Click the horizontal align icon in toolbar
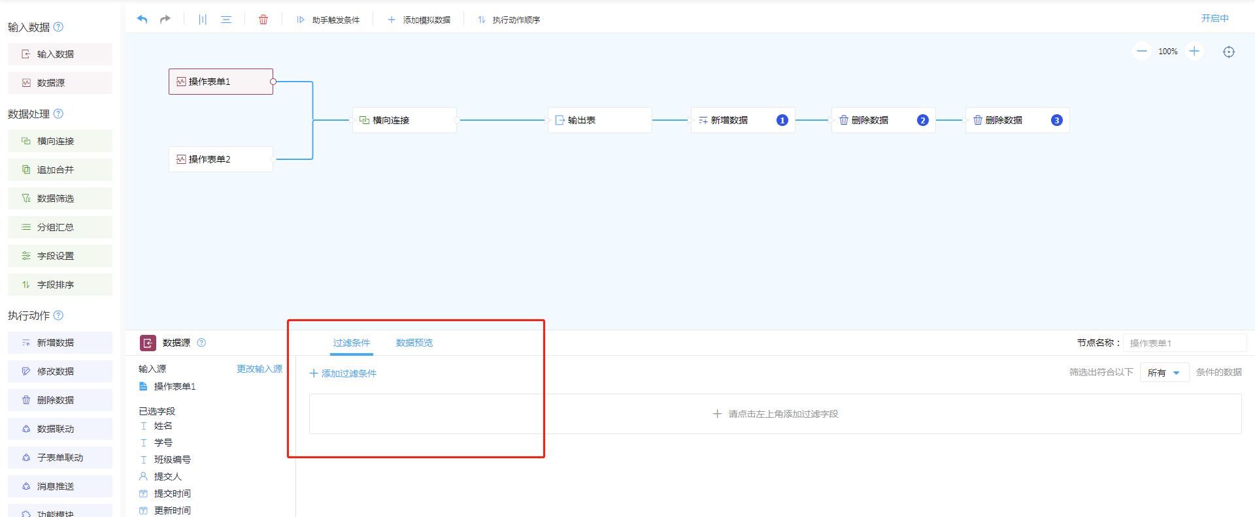This screenshot has height=517, width=1255. pyautogui.click(x=226, y=20)
